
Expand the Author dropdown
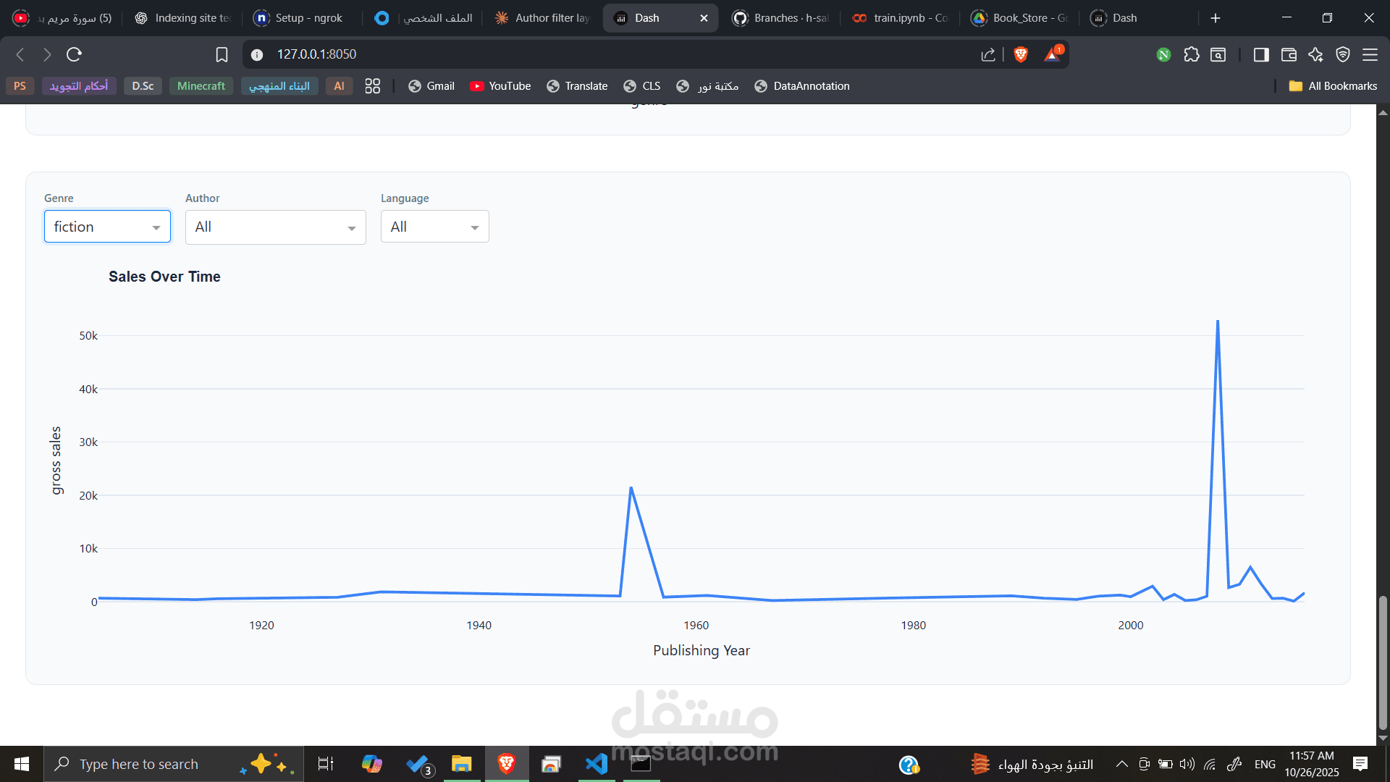coord(275,227)
